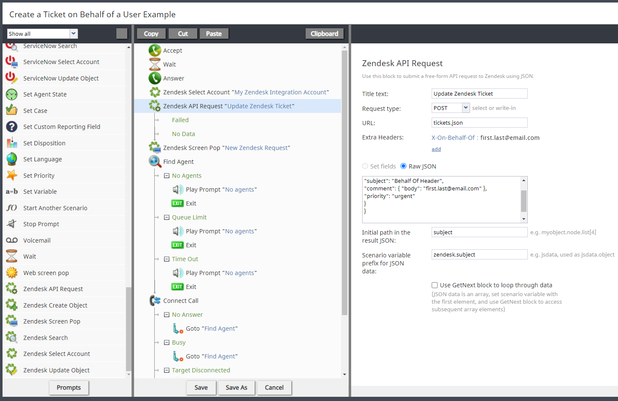This screenshot has width=618, height=401.
Task: Choose the Set Language globe icon
Action: (x=11, y=159)
